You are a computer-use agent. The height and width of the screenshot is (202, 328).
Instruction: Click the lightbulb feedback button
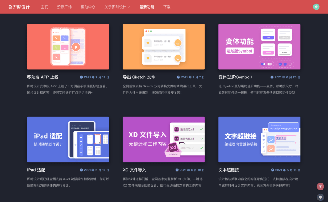click(320, 197)
